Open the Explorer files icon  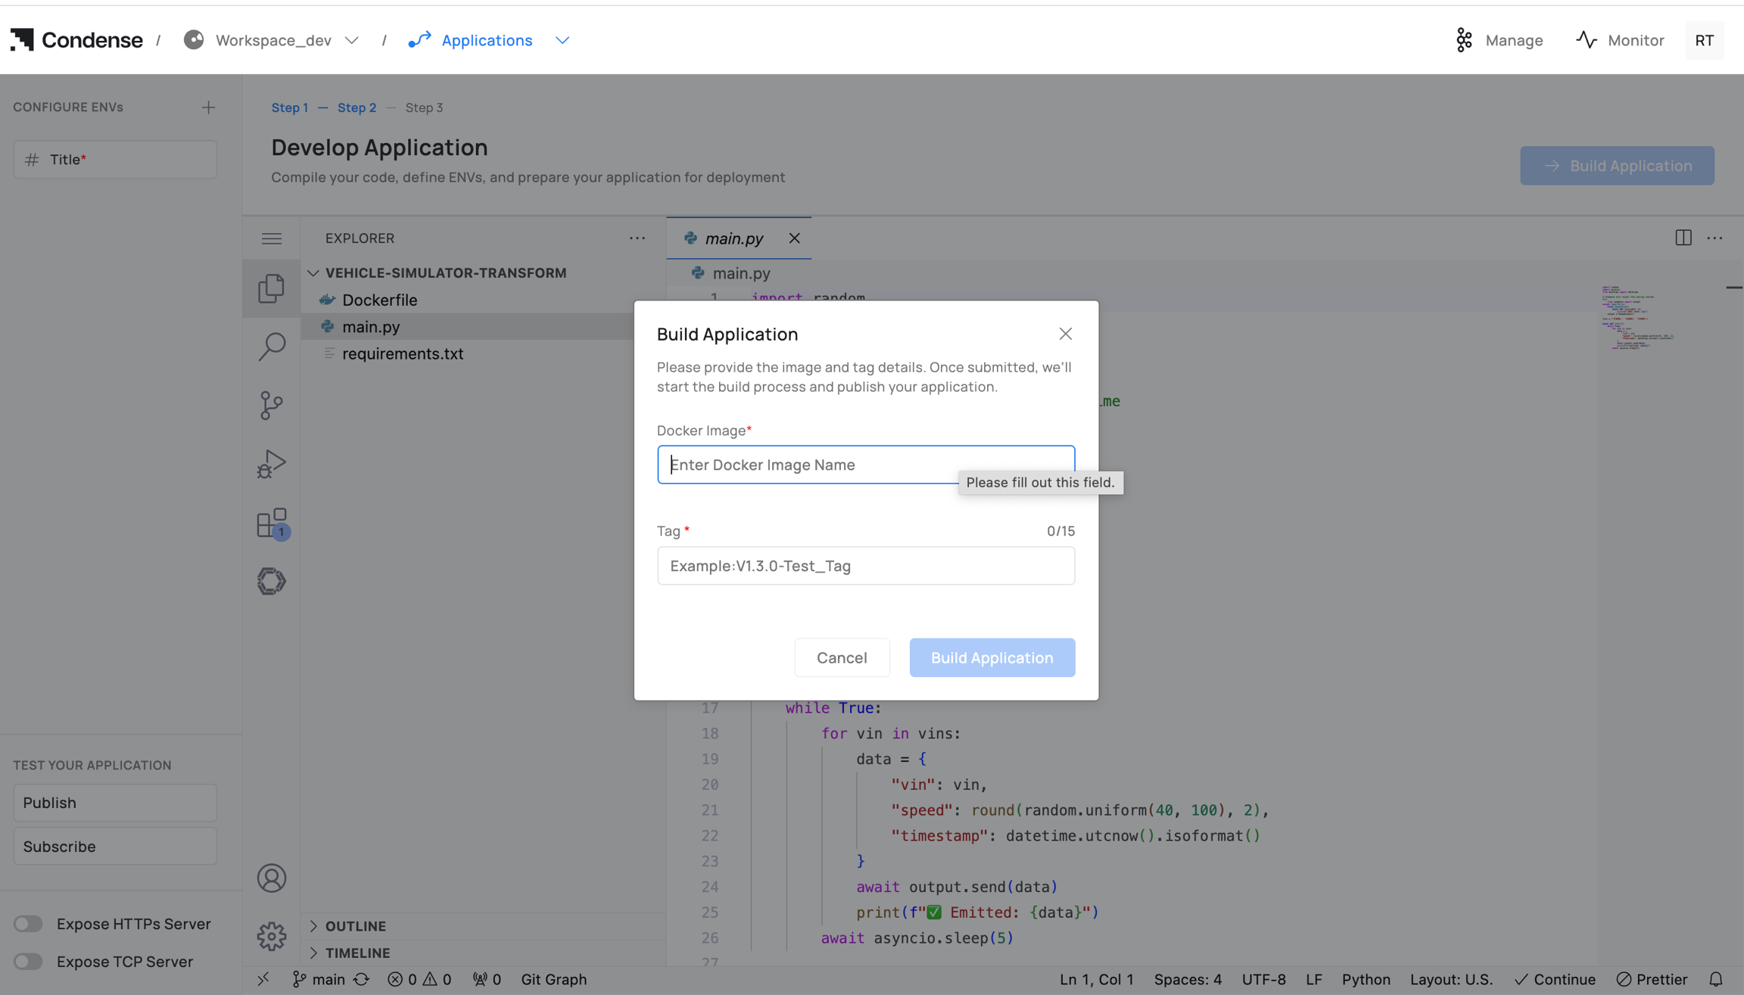[x=271, y=288]
